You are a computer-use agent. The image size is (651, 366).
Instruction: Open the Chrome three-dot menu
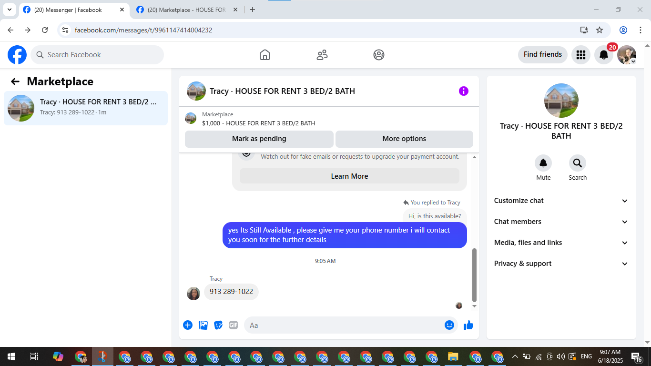[640, 30]
